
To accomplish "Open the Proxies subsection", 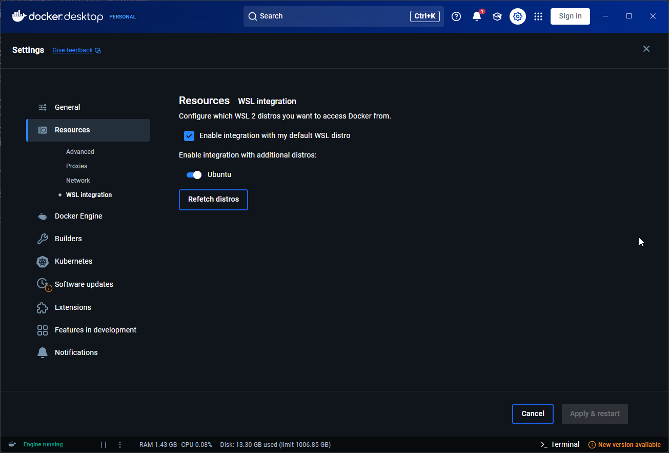I will (x=77, y=166).
